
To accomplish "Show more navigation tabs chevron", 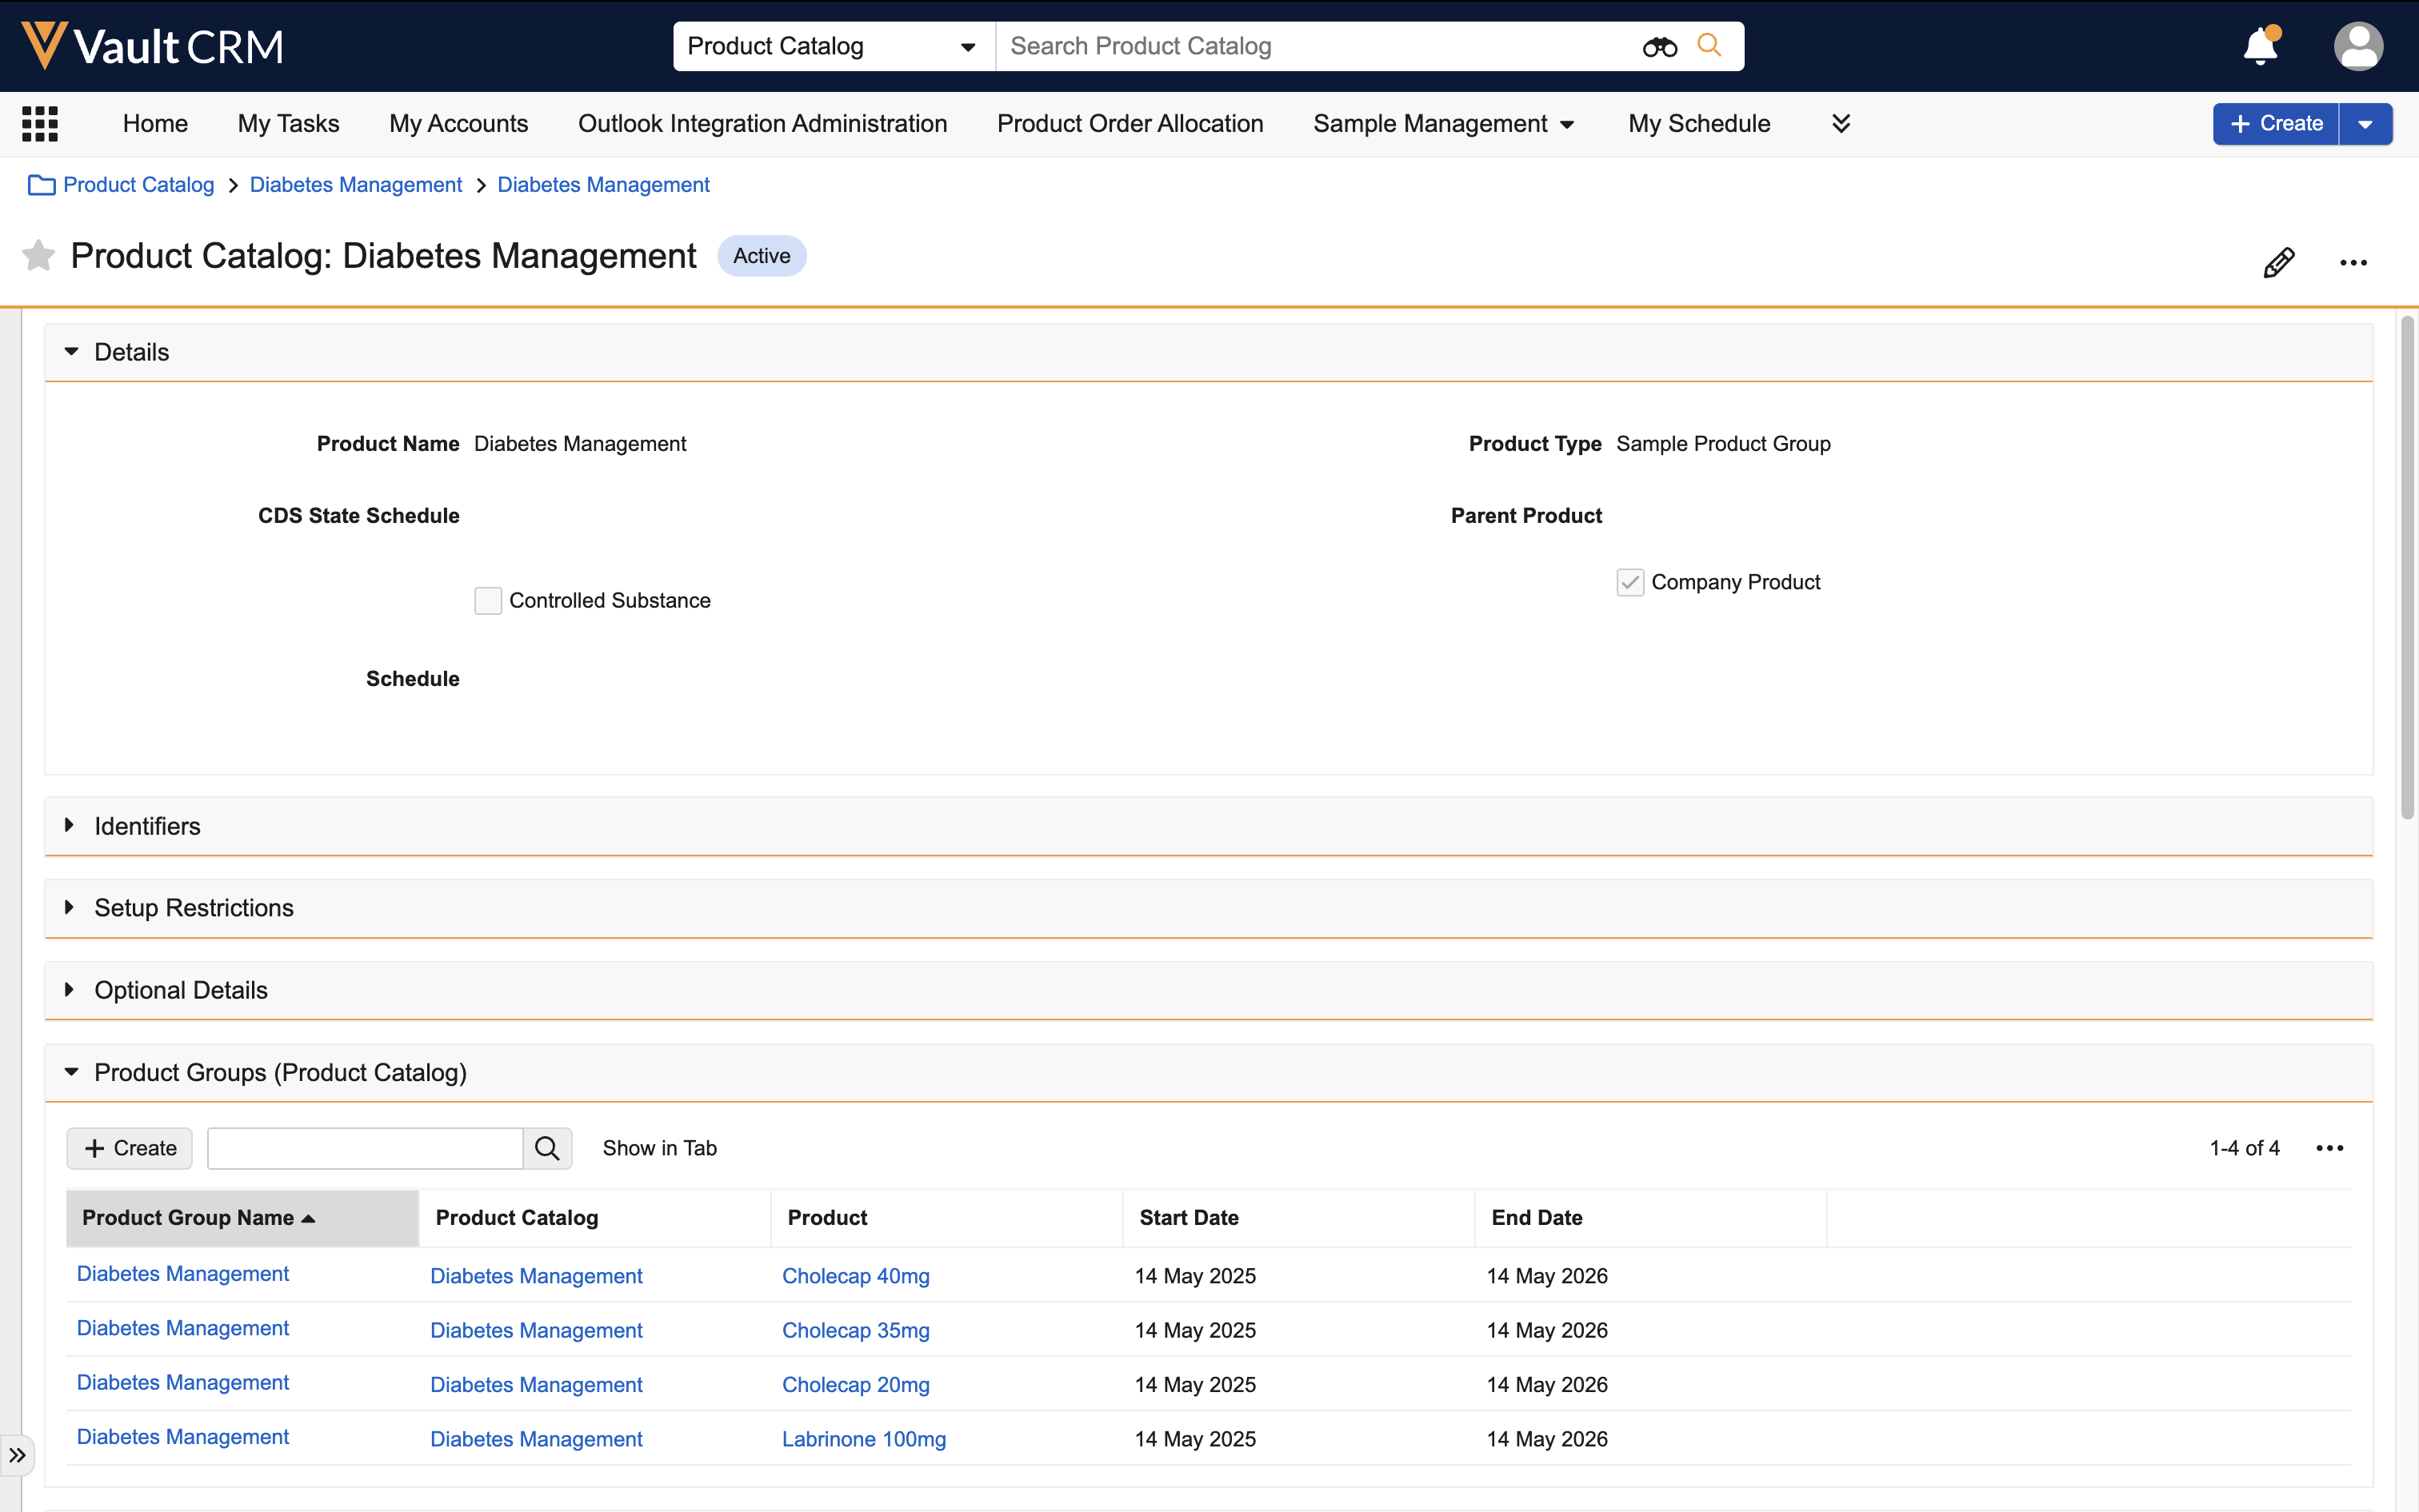I will [1841, 124].
